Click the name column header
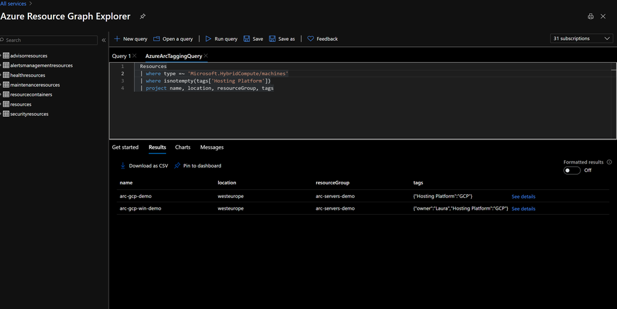The image size is (617, 309). coord(126,183)
